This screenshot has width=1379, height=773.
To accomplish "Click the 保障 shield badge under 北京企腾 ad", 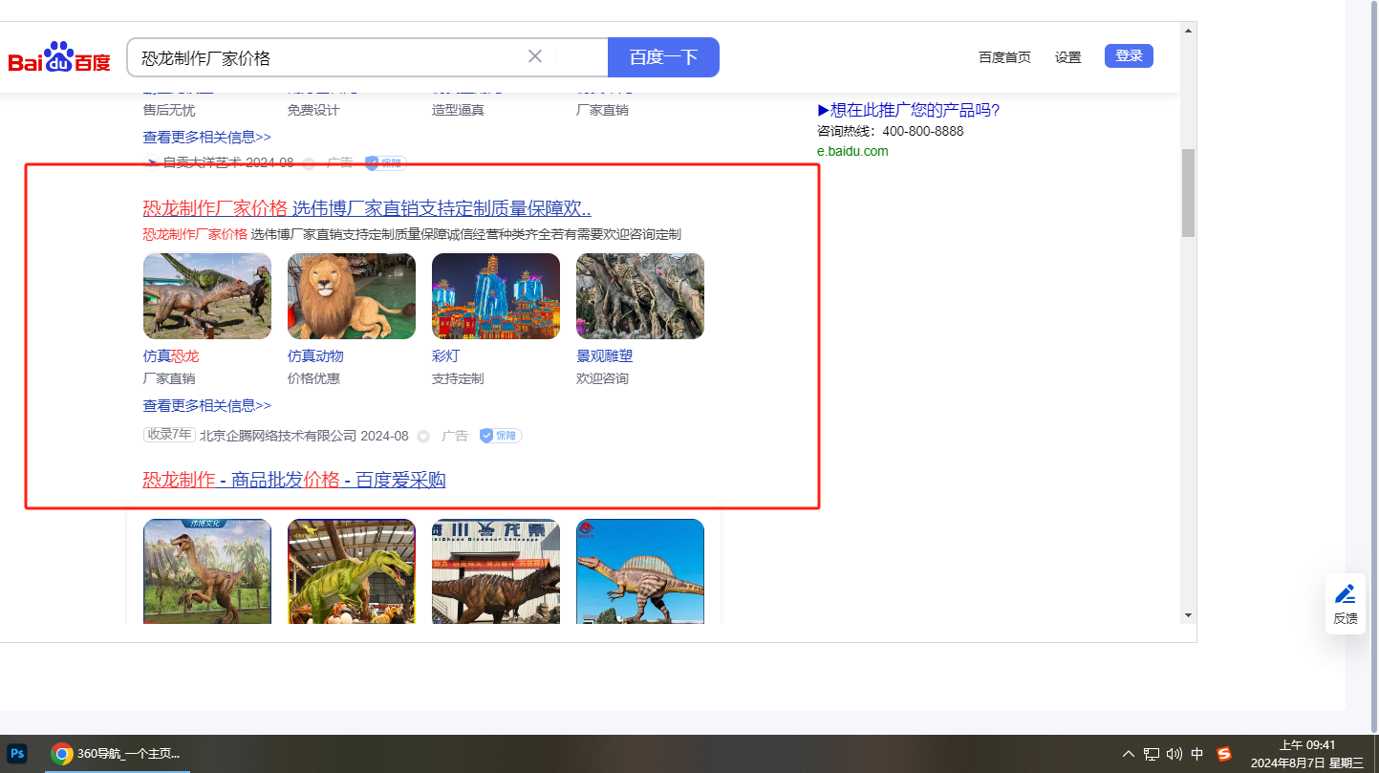I will tap(501, 436).
